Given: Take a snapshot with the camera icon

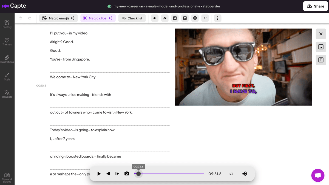Looking at the screenshot, I should coord(127,174).
